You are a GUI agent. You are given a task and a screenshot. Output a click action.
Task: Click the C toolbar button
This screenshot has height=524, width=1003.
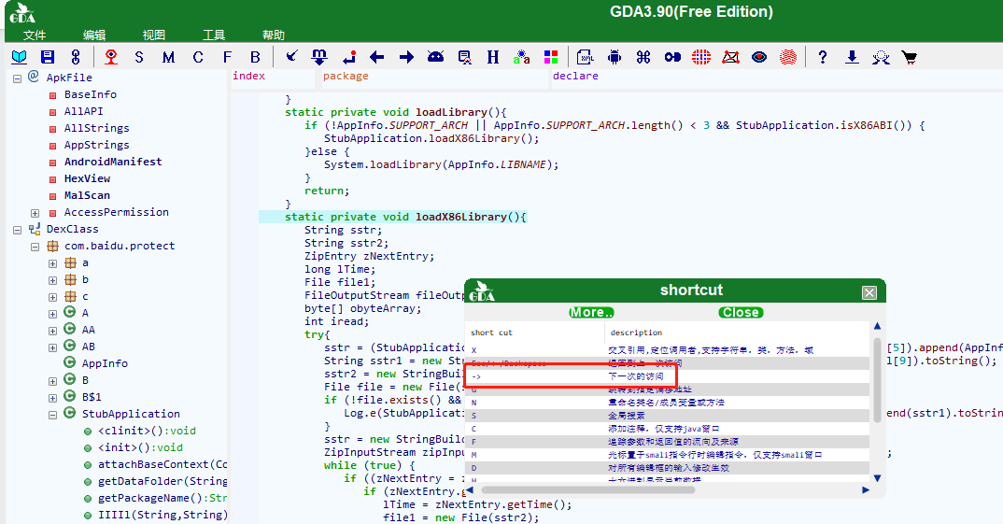click(x=198, y=57)
